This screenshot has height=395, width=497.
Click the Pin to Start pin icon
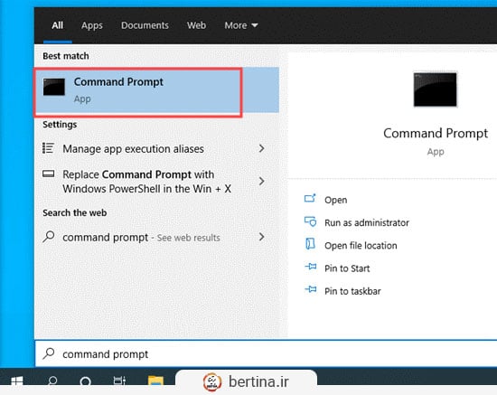point(311,267)
